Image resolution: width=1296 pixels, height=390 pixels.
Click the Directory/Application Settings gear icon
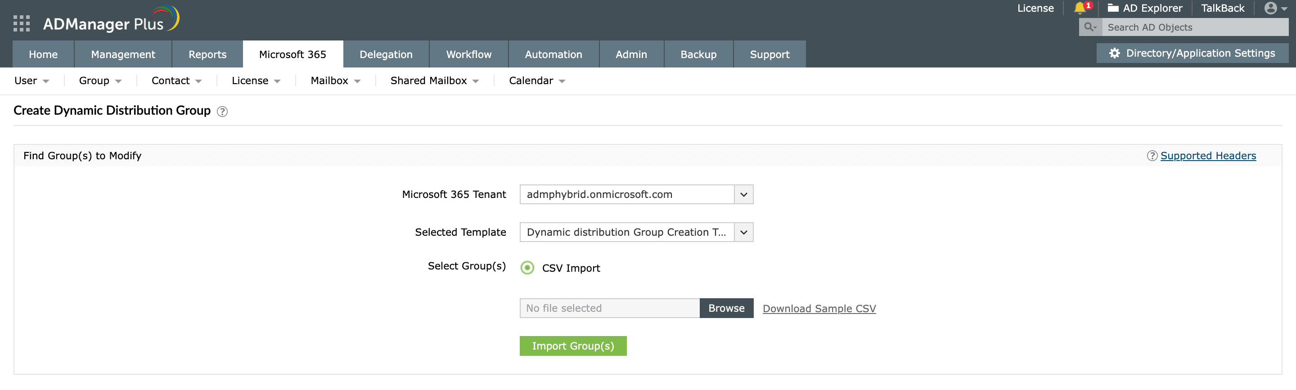[x=1114, y=54]
